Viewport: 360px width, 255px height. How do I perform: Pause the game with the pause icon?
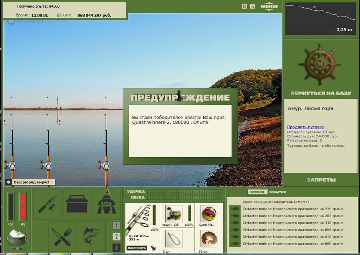(244, 6)
